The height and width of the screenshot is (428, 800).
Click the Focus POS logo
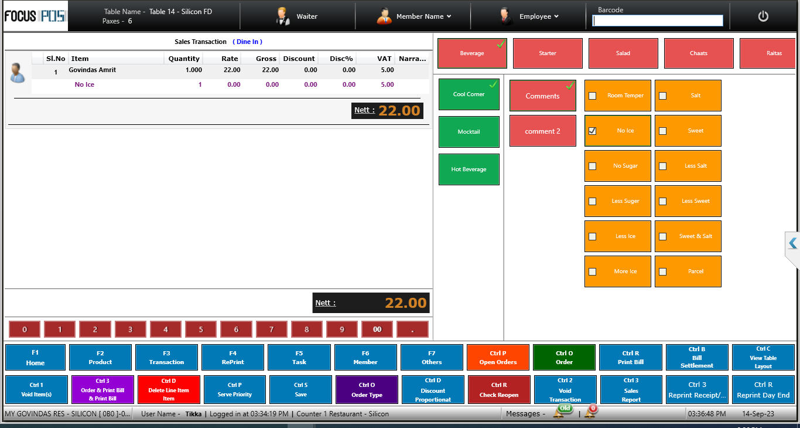35,16
